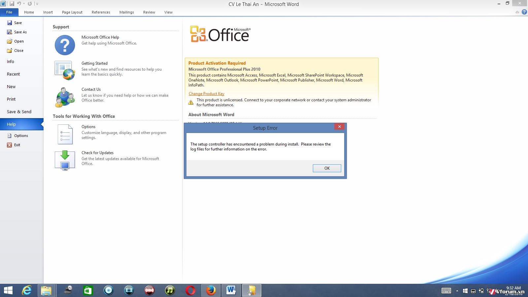Click the Check for Updates download icon
Viewport: 528px width, 297px height.
[x=65, y=160]
